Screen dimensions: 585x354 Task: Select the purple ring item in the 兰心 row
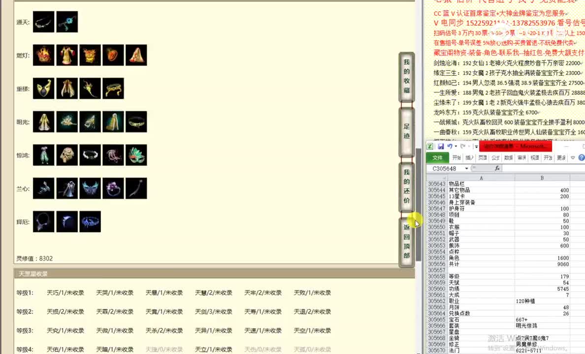113,188
